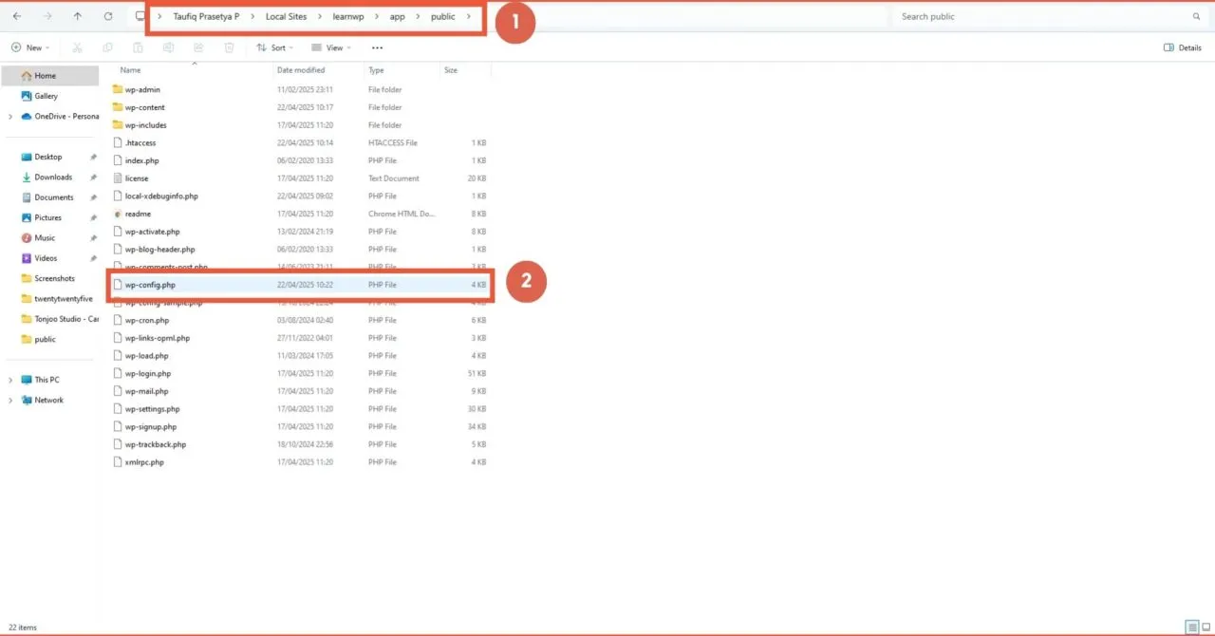1215x636 pixels.
Task: Open the Sort dropdown
Action: [275, 47]
